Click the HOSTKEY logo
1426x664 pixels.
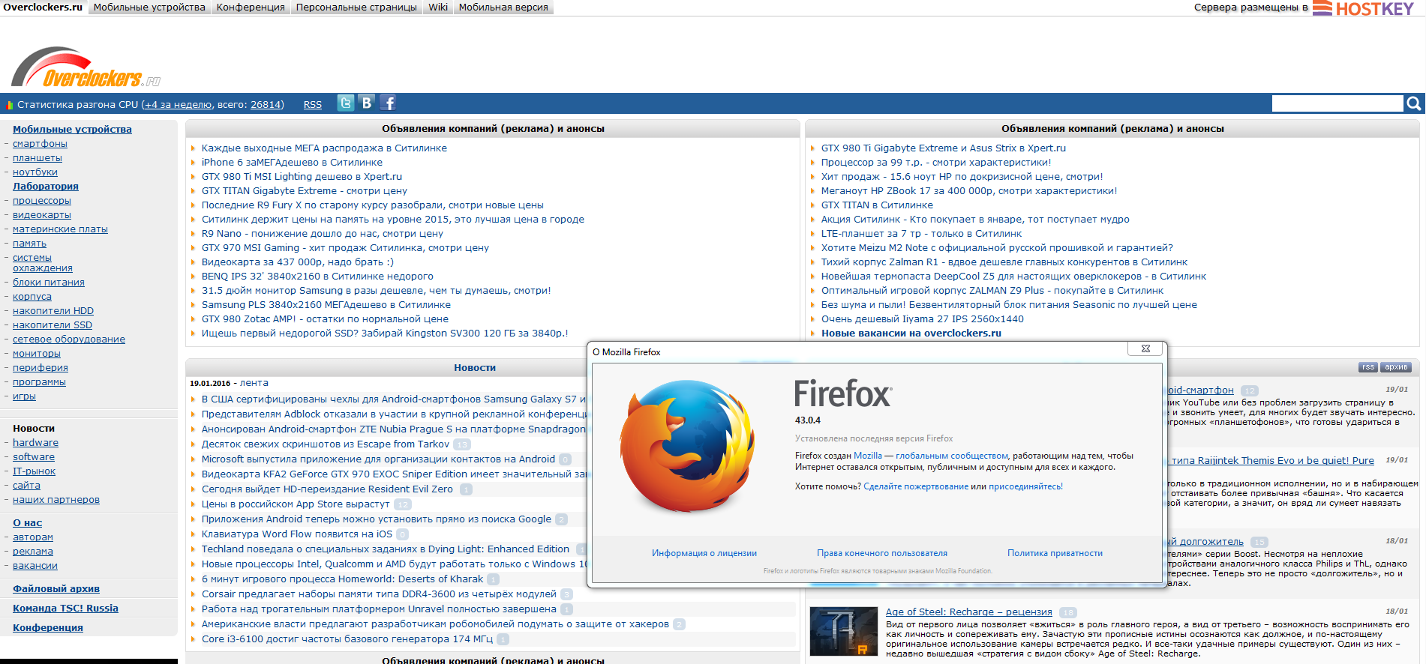point(1363,8)
